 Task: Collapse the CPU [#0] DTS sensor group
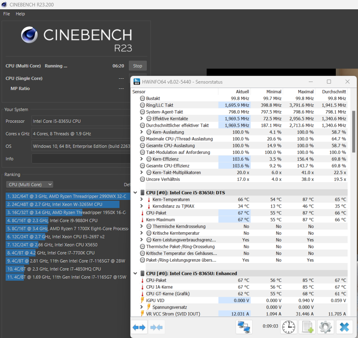(135, 193)
